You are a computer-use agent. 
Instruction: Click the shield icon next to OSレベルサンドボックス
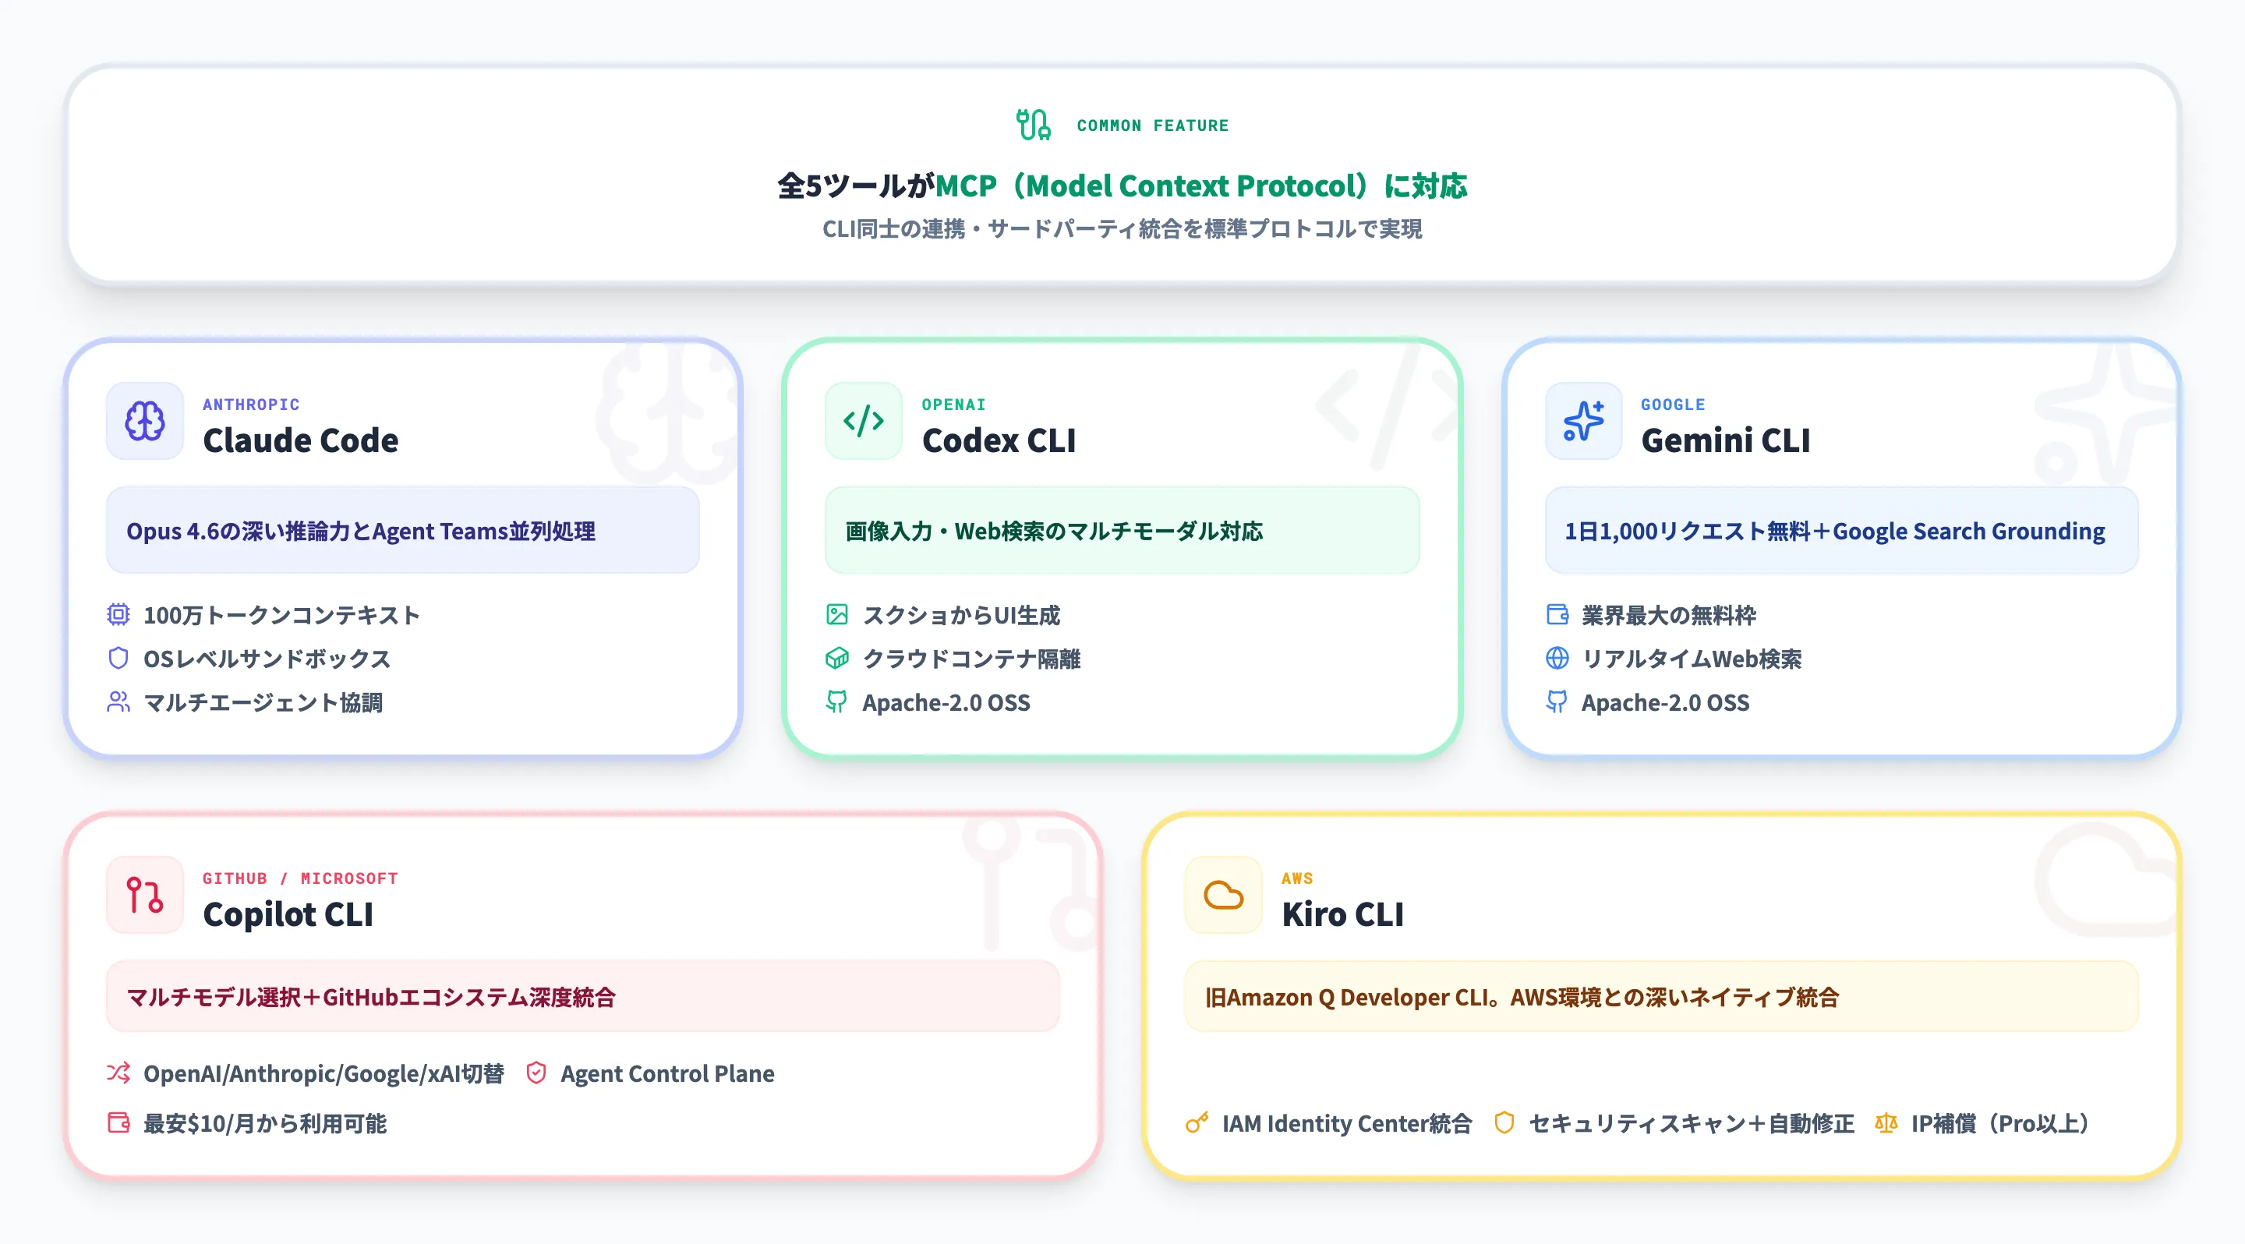[119, 659]
